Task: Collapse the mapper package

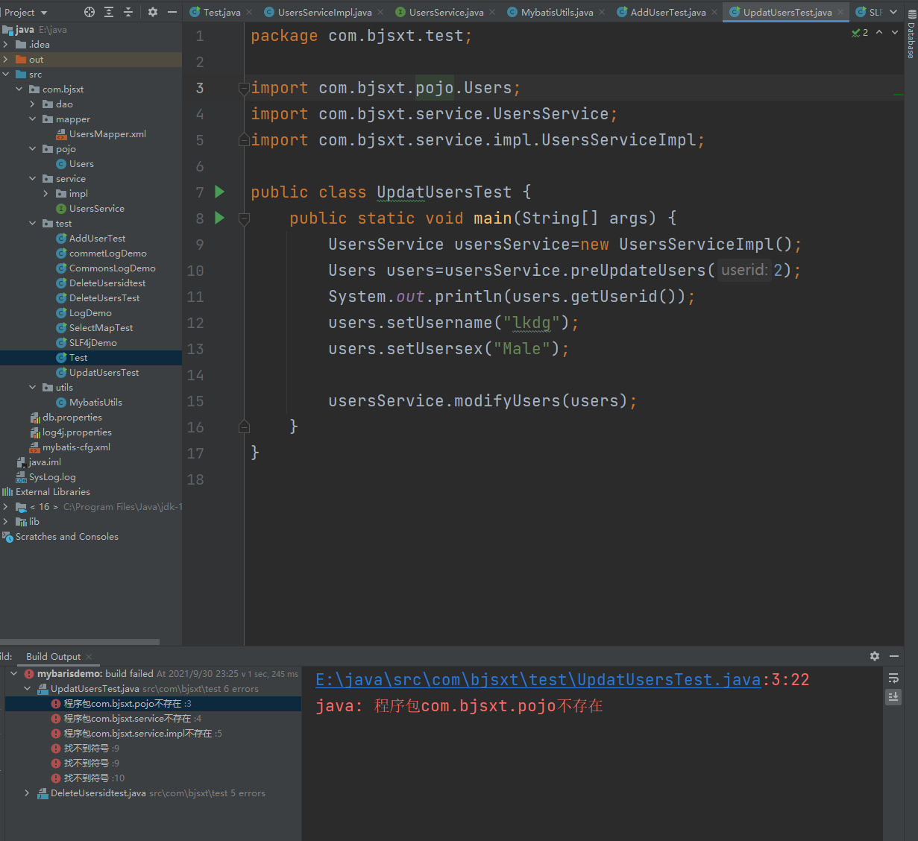Action: click(x=33, y=119)
